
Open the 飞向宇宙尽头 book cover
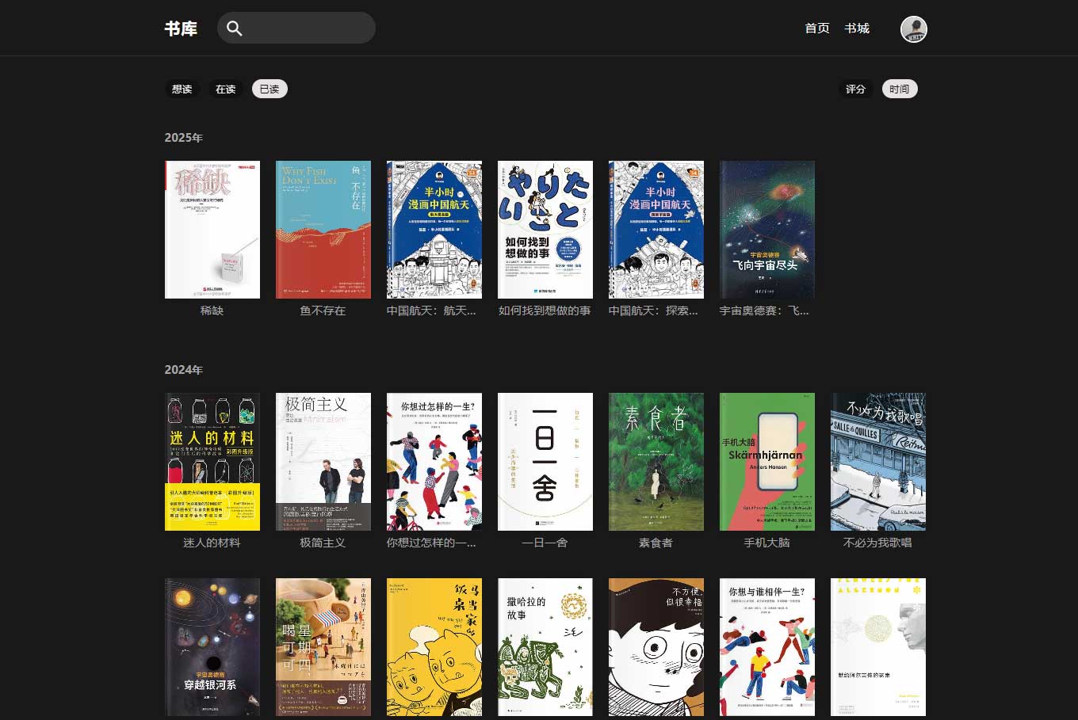tap(767, 230)
